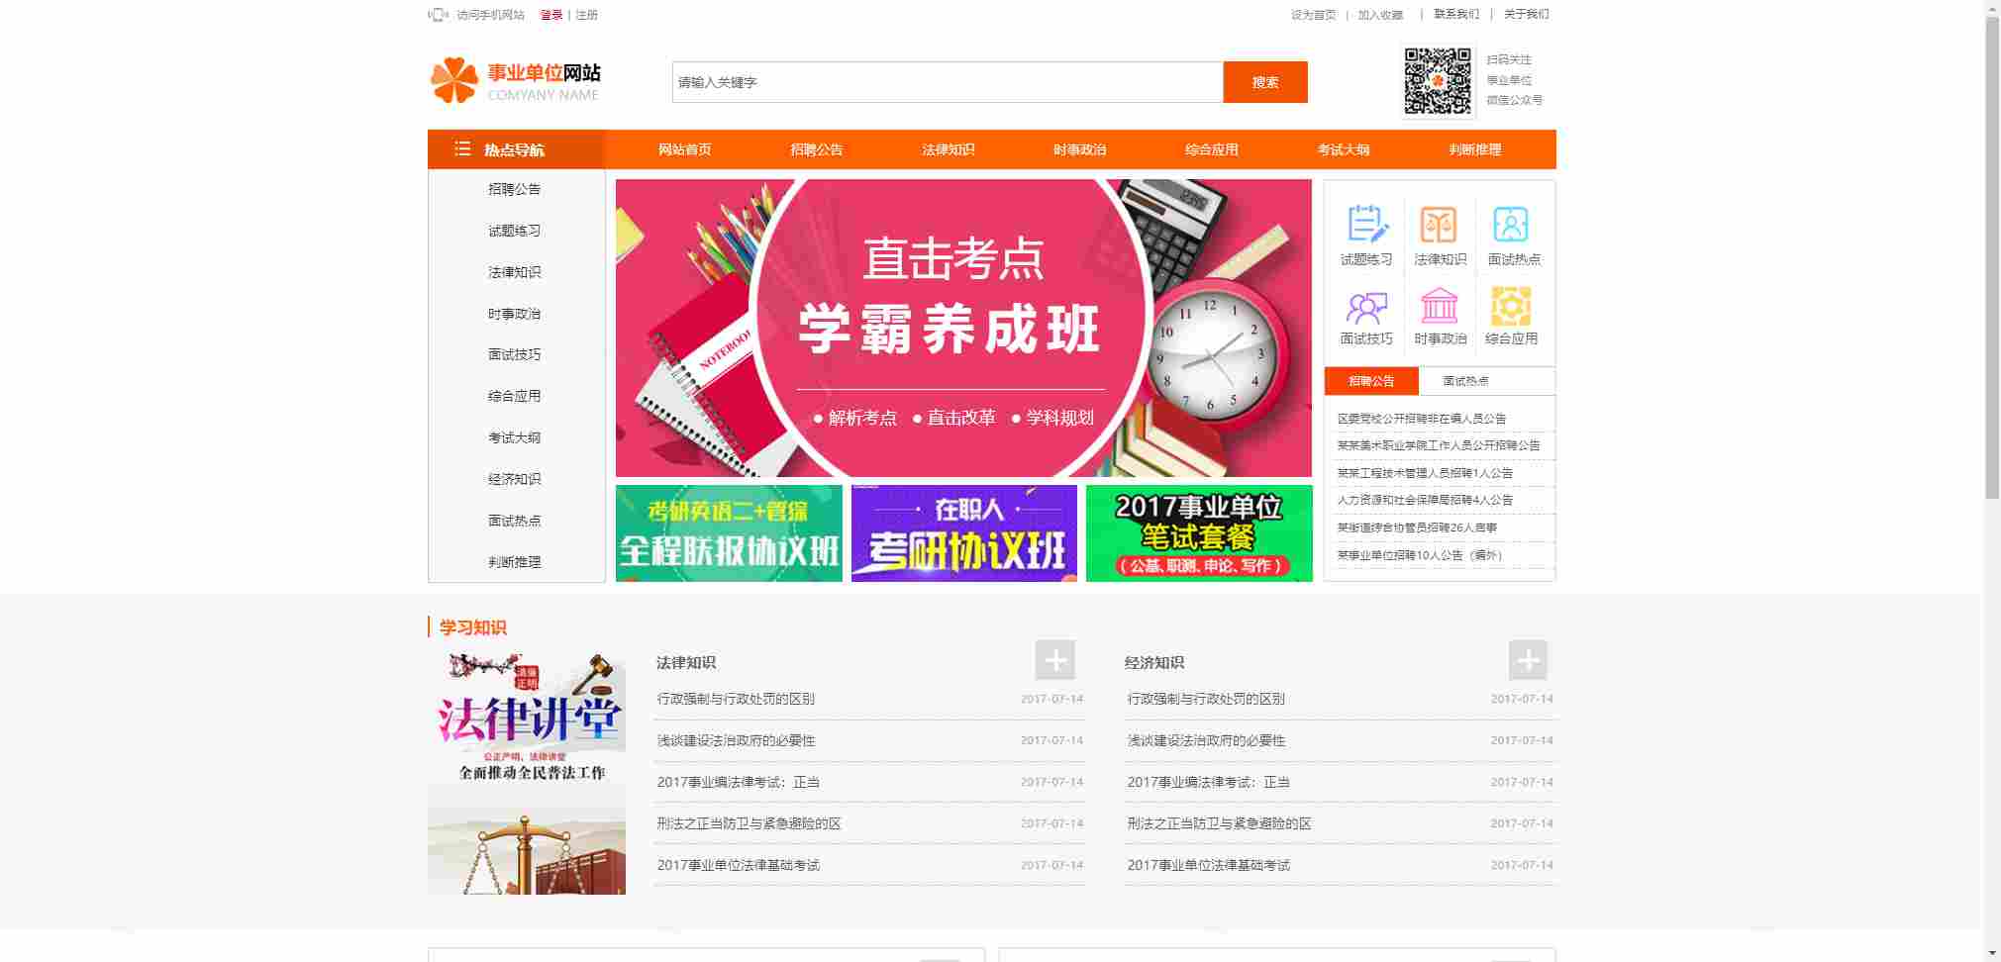The height and width of the screenshot is (962, 2001).
Task: Click 联系我们 link at top
Action: pyautogui.click(x=1456, y=14)
